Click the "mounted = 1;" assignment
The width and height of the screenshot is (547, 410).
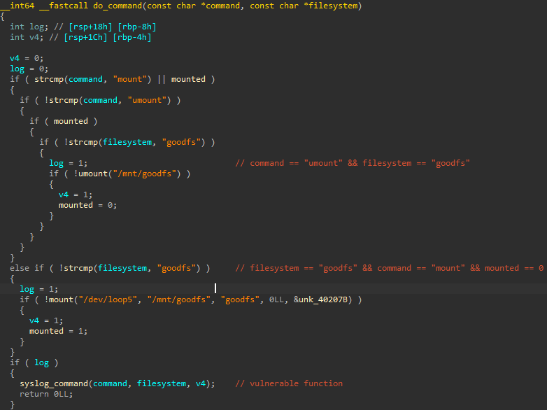coord(58,331)
